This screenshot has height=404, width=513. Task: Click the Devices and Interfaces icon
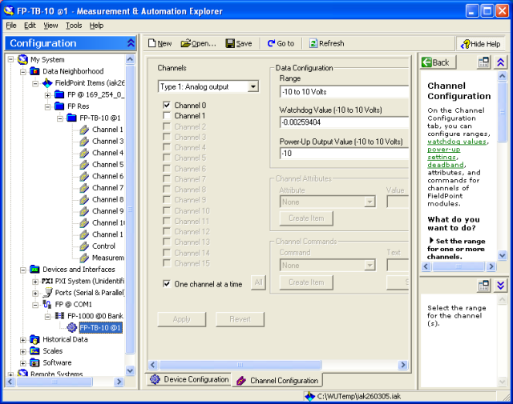[34, 270]
